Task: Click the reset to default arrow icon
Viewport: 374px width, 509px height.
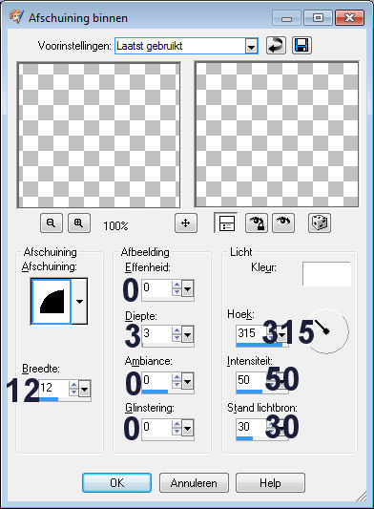Action: point(276,46)
